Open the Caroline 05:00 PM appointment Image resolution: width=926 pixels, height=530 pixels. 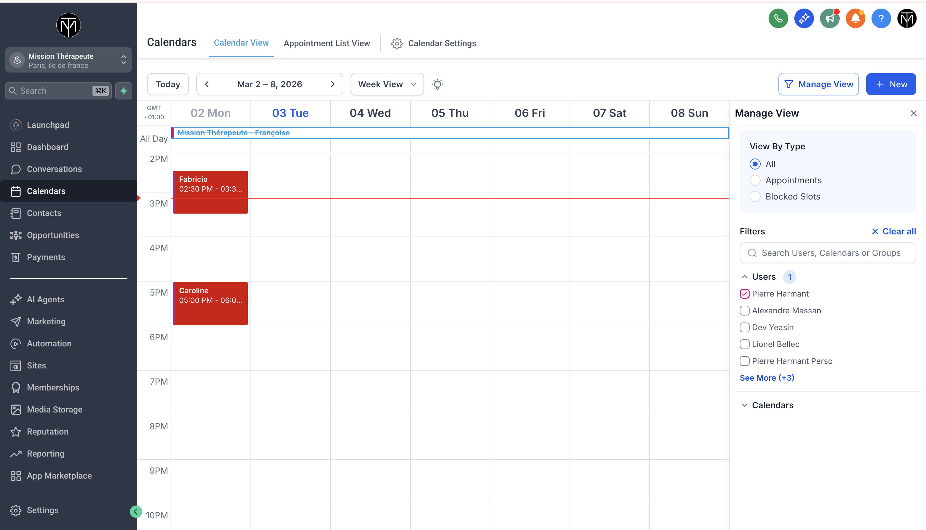pos(210,304)
